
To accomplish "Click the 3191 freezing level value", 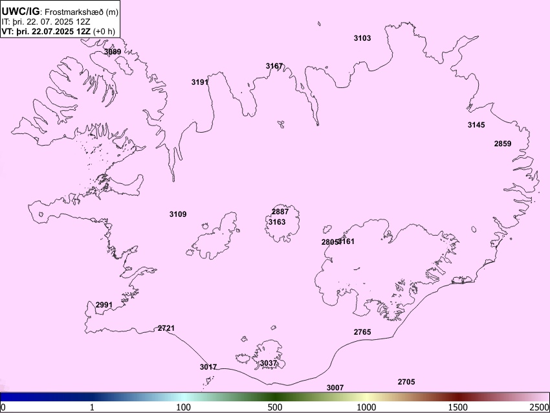I will click(x=200, y=82).
